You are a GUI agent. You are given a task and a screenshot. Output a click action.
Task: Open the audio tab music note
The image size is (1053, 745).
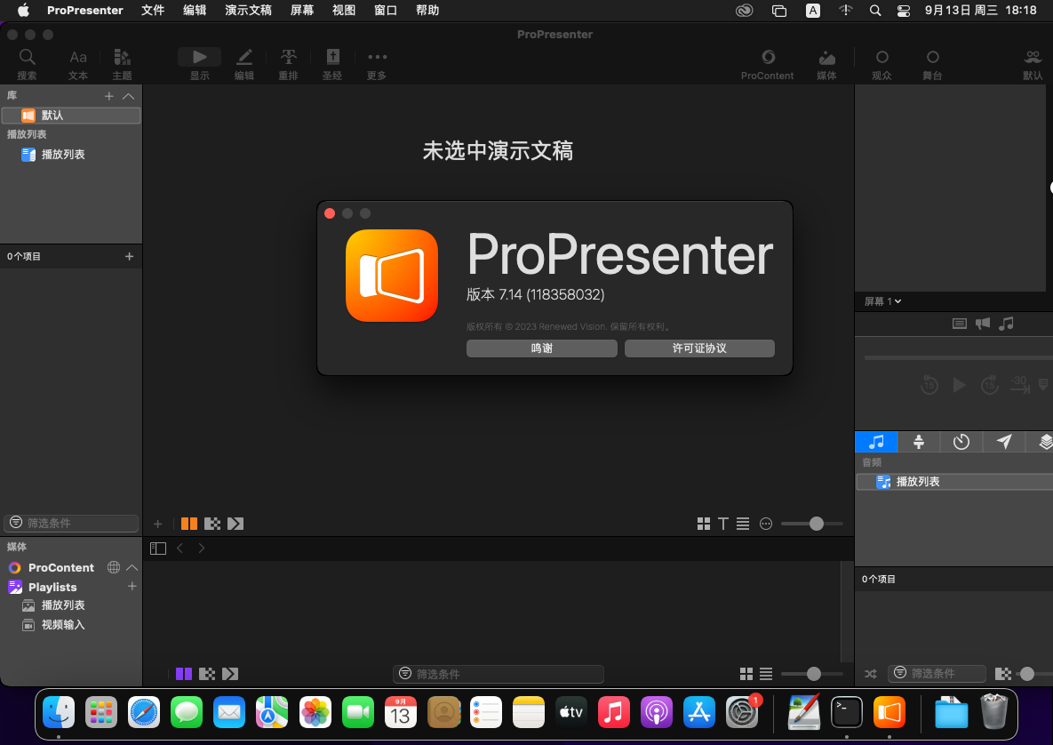point(876,442)
